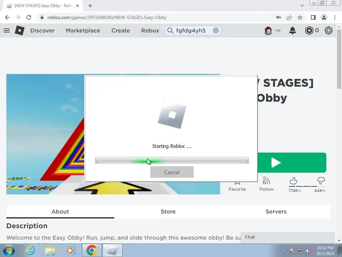The image size is (342, 257).
Task: Click Chrome forward arrow
Action: (18, 17)
